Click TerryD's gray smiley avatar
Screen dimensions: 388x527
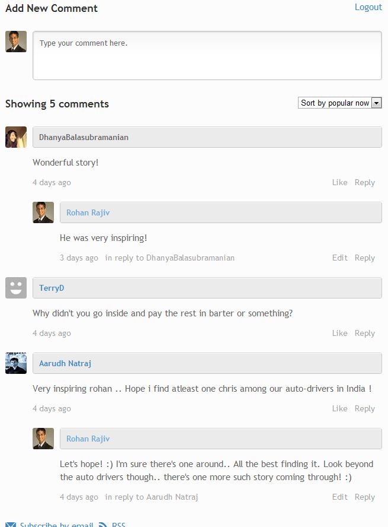pyautogui.click(x=16, y=288)
